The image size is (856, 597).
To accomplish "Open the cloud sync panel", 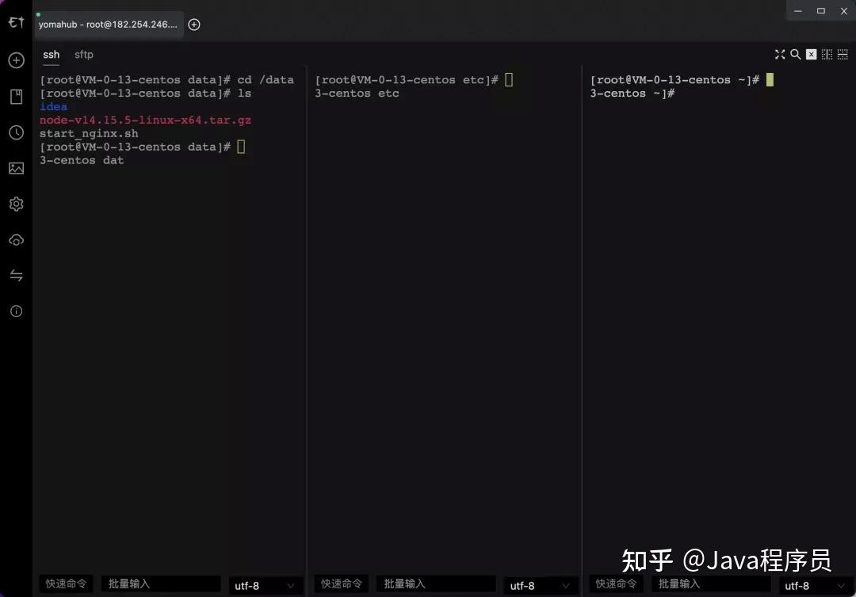I will tap(16, 239).
